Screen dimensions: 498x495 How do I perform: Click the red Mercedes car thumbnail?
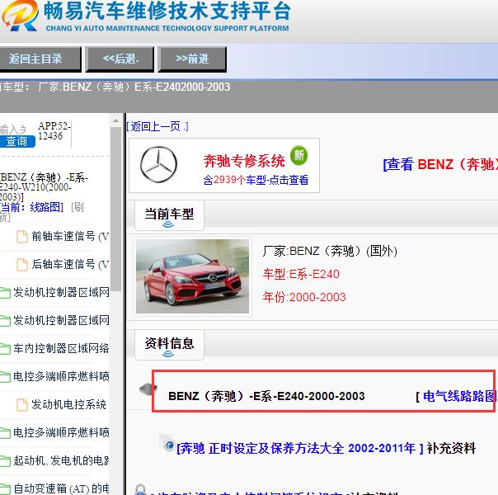coord(192,276)
